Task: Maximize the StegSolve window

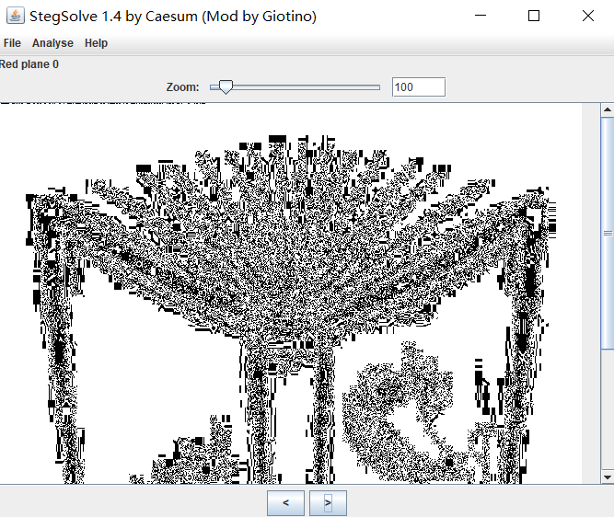Action: point(534,16)
